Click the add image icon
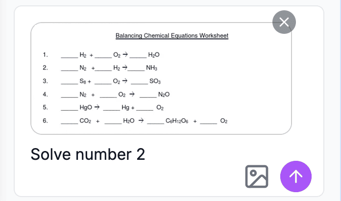341x201 pixels. click(x=257, y=176)
